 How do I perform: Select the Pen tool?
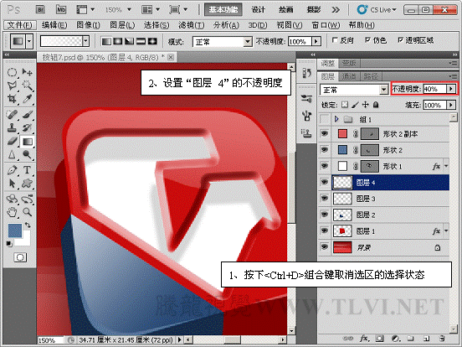pyautogui.click(x=12, y=170)
